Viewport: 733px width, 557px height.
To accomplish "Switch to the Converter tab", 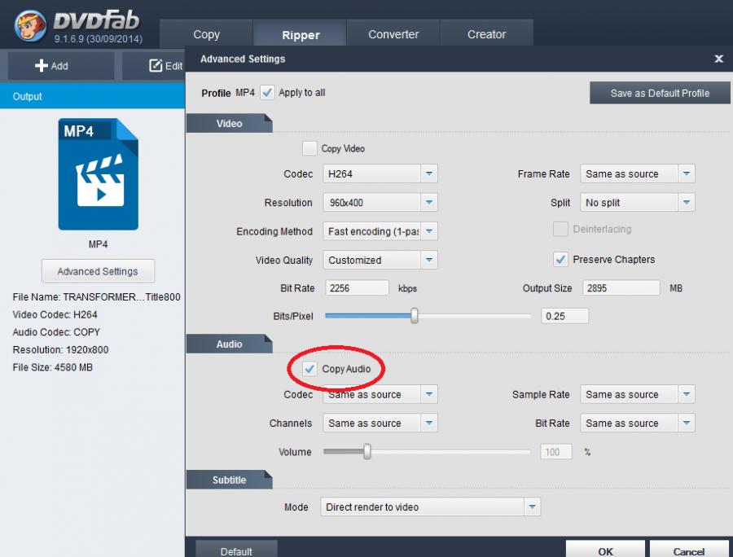I will (x=393, y=34).
